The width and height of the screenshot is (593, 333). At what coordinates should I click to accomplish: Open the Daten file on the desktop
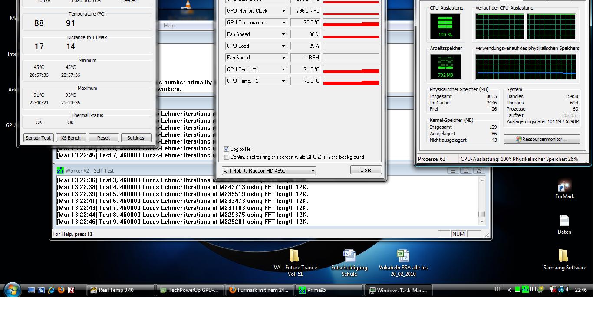click(x=564, y=225)
